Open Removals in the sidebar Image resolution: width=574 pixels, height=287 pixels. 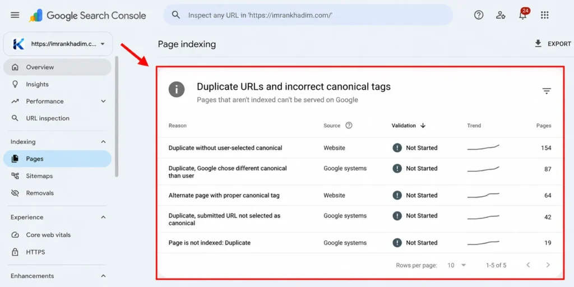57,193
